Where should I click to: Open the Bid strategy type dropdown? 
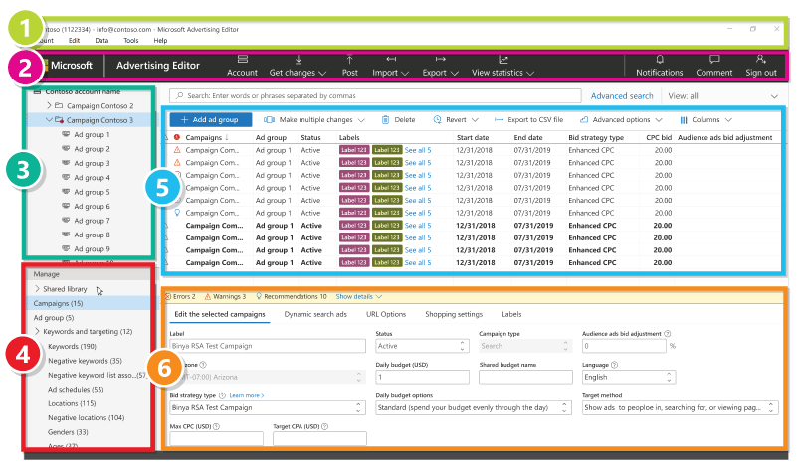(x=267, y=408)
